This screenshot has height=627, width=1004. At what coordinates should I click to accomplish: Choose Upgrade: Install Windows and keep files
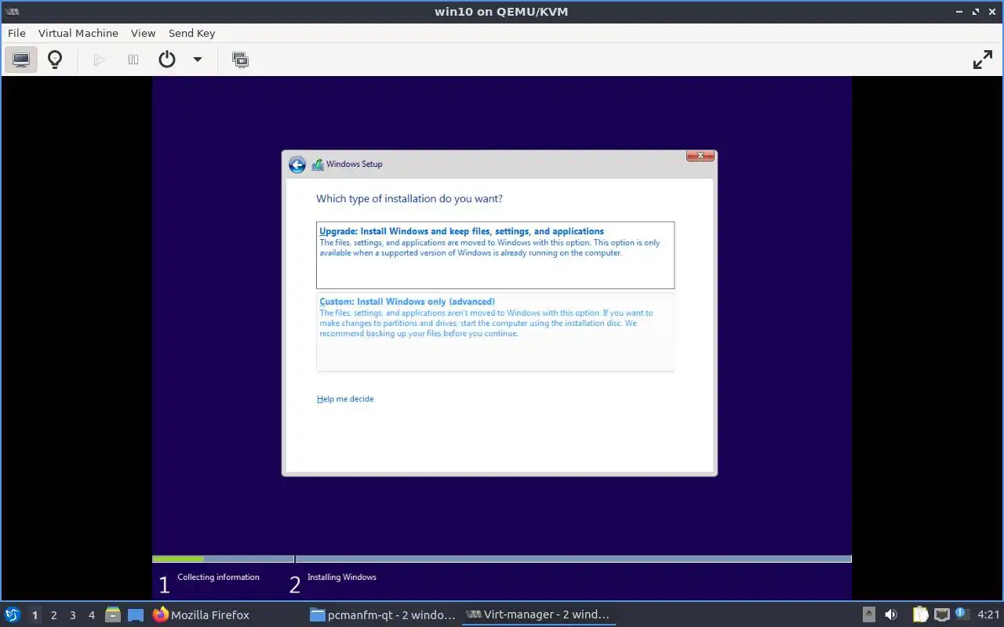point(496,255)
